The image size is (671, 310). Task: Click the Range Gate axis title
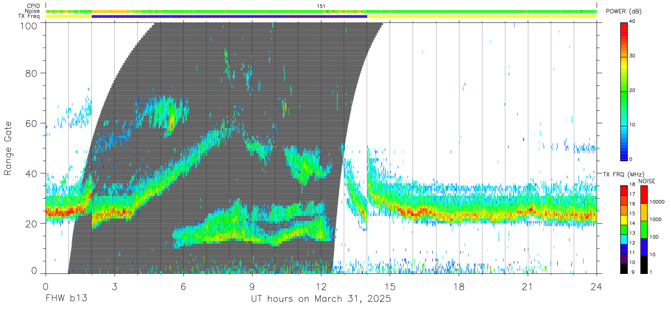point(9,149)
